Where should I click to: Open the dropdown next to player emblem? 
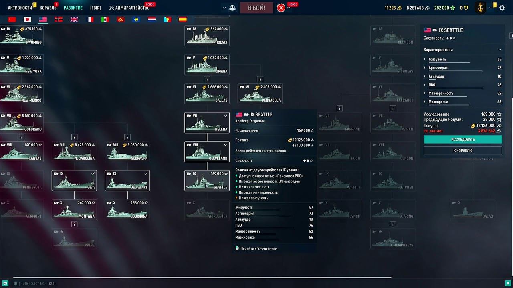click(490, 8)
